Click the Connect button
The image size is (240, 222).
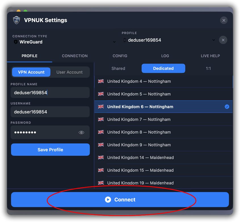click(x=120, y=200)
